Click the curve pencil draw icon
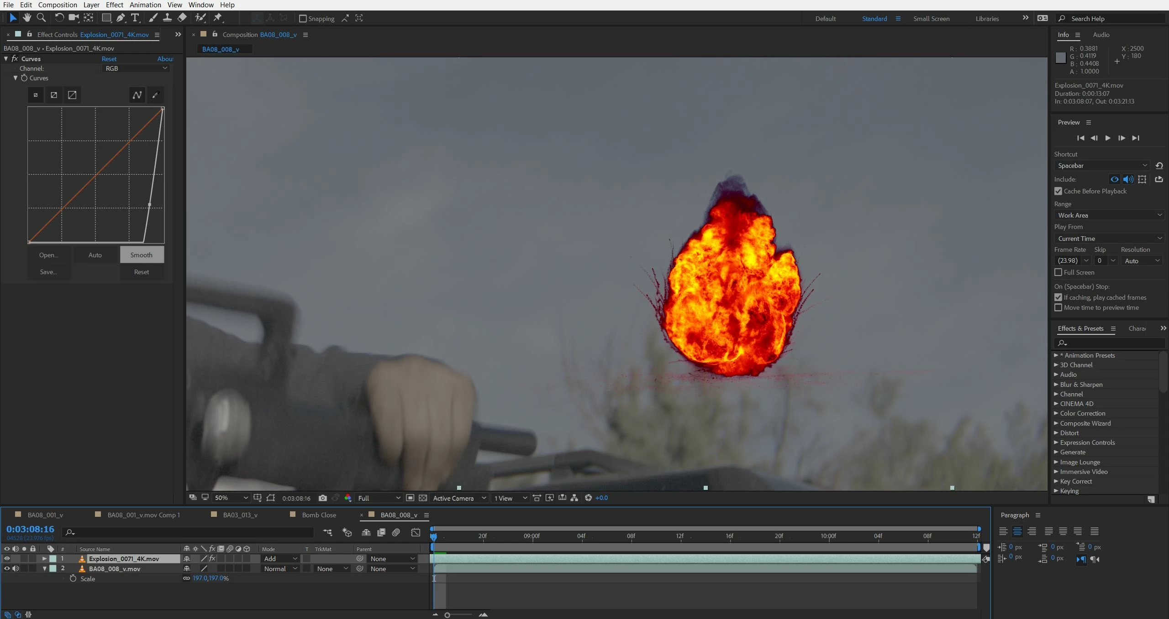 click(155, 95)
